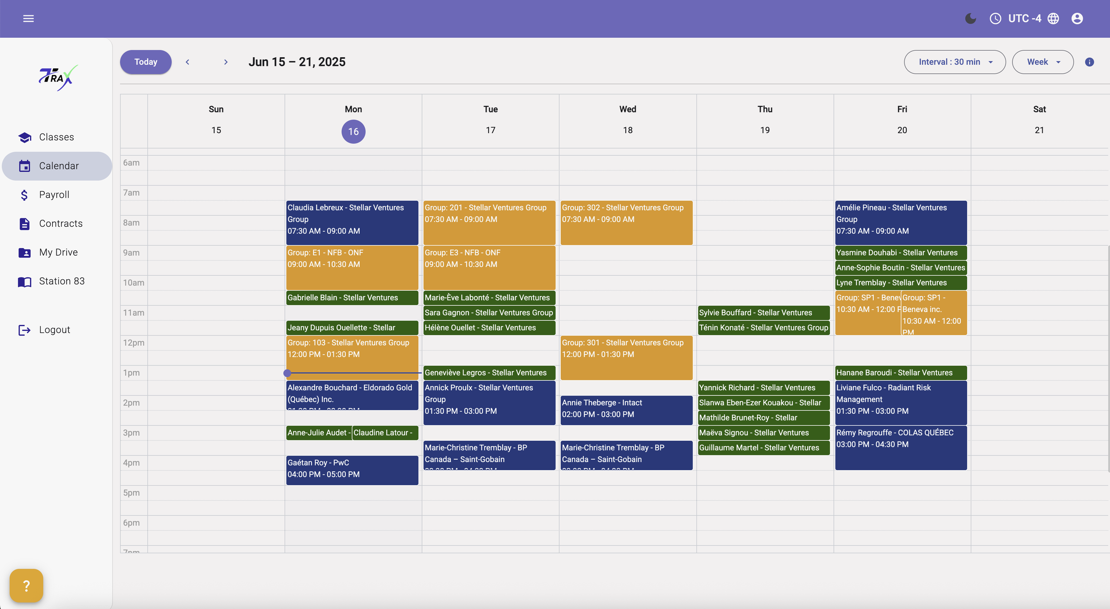Open Guillaume Martel event

point(764,448)
